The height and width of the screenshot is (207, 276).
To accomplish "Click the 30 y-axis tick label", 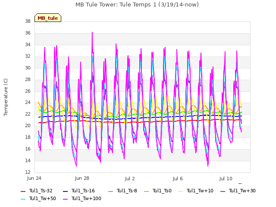I will pyautogui.click(x=28, y=68).
